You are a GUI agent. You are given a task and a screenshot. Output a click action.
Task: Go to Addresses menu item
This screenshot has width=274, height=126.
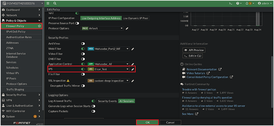12,43
